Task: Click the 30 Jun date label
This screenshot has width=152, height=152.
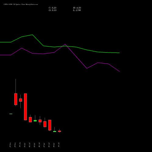Action: (20, 145)
